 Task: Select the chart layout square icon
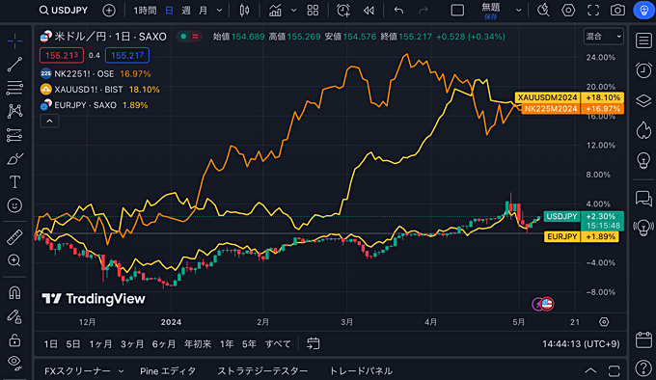(x=457, y=11)
